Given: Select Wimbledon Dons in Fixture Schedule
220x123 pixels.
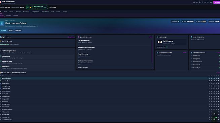Looking at the screenshot, I should coord(206,62).
